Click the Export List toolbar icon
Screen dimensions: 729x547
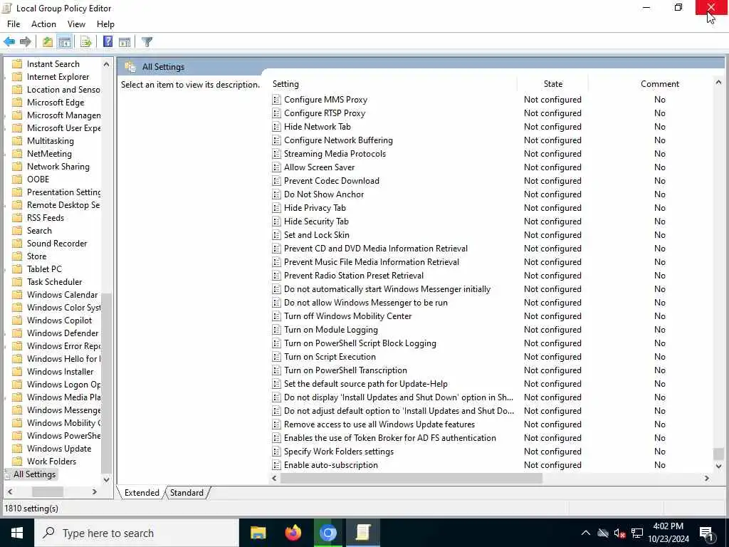pos(86,42)
